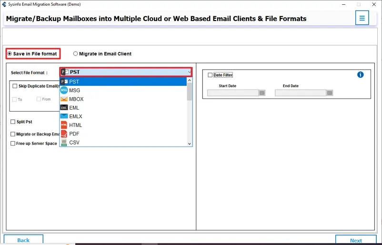The image size is (382, 245).
Task: Choose EML from the format list
Action: click(x=123, y=108)
